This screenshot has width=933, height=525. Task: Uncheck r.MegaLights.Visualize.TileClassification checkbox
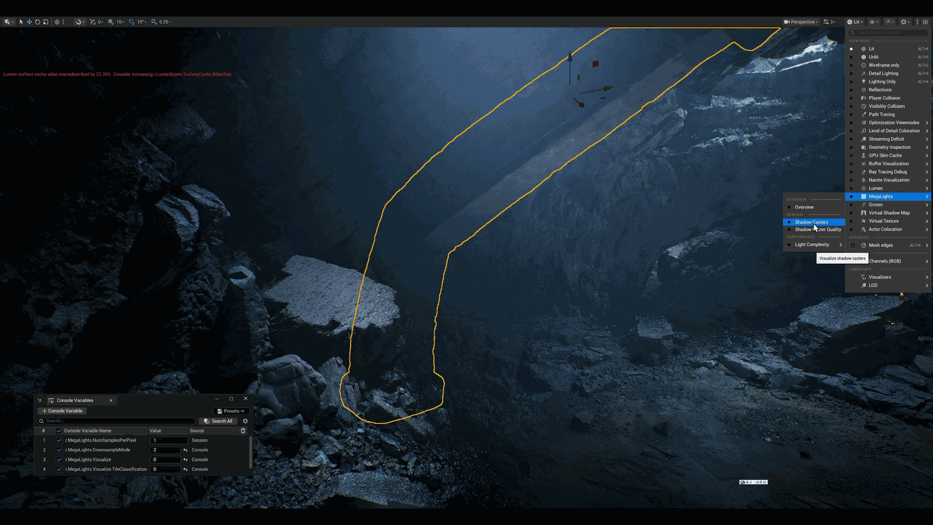(59, 469)
